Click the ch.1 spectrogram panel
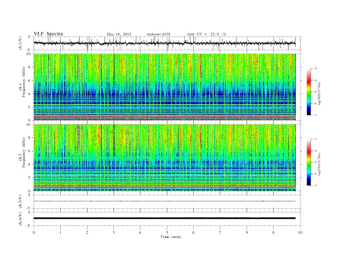This screenshot has height=261, width=338. coord(164,87)
